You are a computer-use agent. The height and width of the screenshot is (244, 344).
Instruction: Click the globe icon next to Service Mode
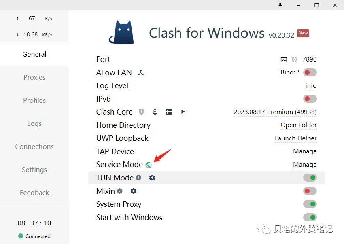(149, 165)
